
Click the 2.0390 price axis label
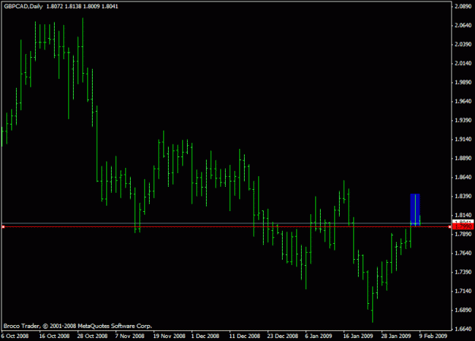pos(463,44)
